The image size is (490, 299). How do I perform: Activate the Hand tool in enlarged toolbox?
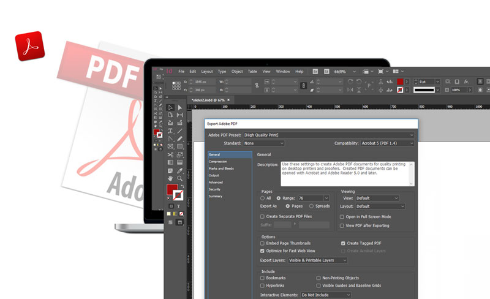pyautogui.click(x=170, y=178)
